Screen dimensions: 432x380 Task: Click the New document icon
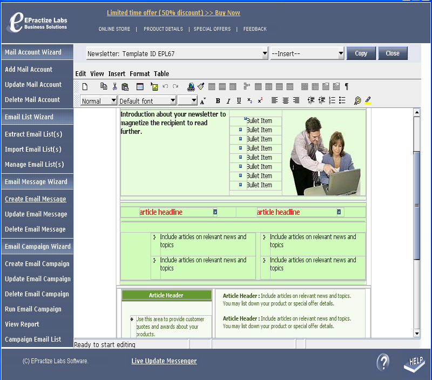click(x=85, y=87)
